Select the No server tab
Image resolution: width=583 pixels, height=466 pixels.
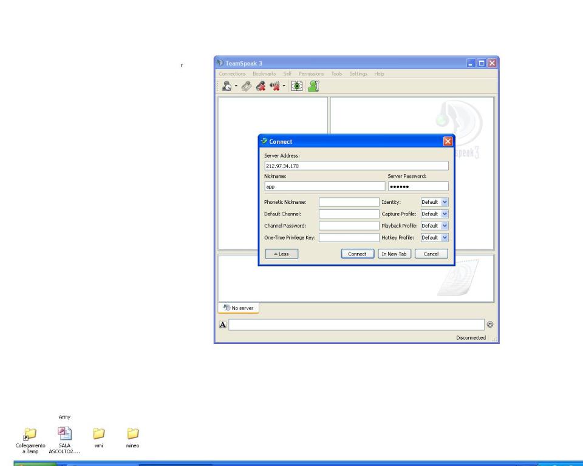pos(238,308)
